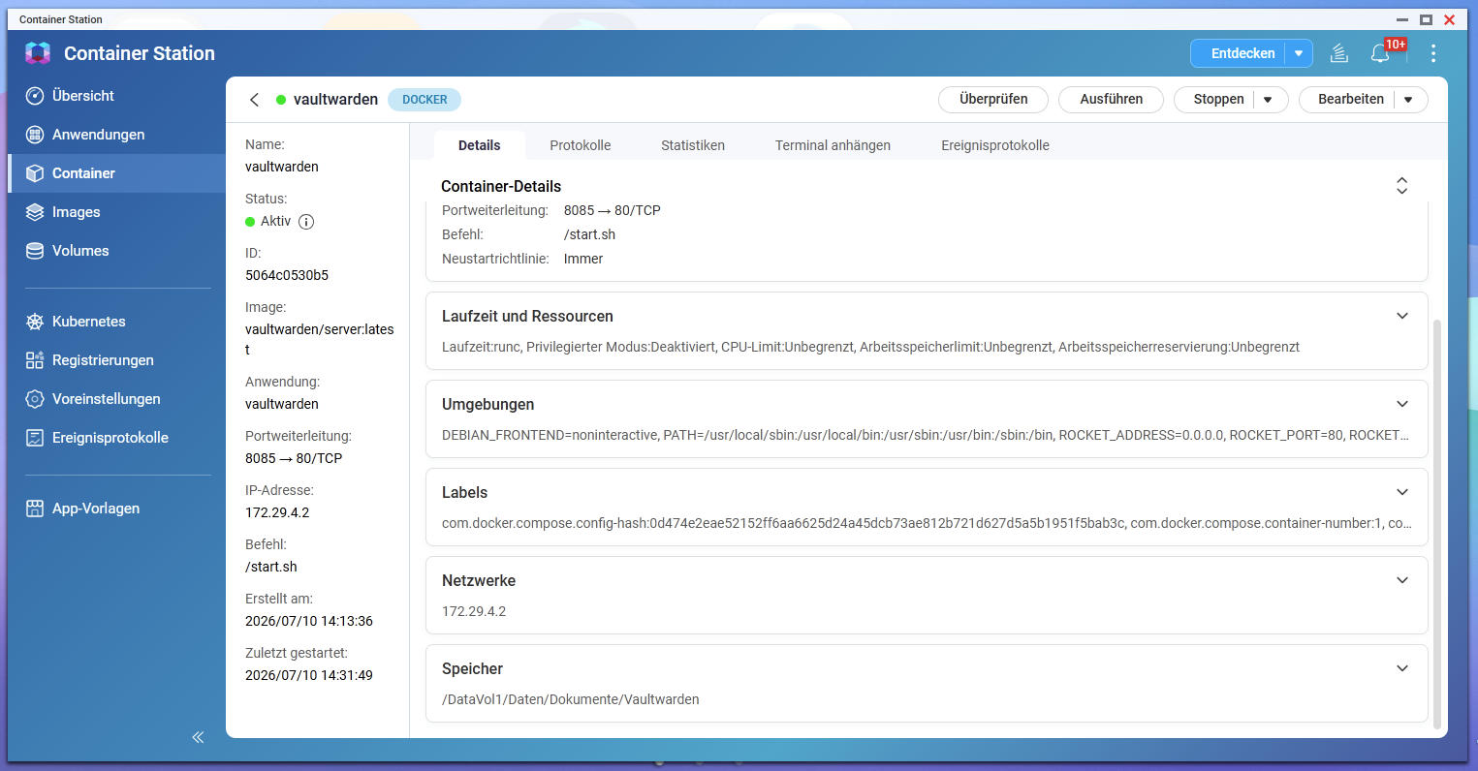Viewport: 1478px width, 771px height.
Task: Close the Container Station window
Action: (x=1450, y=19)
